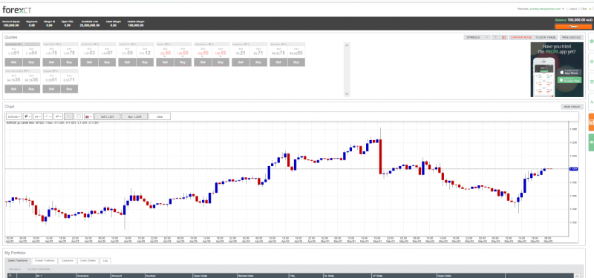Switch quotes to list view icon
Image resolution: width=594 pixels, height=278 pixels.
[x=495, y=38]
